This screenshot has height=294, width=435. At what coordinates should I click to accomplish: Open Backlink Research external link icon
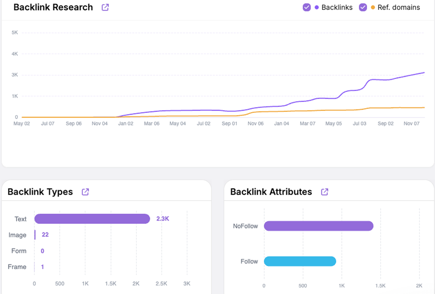105,7
